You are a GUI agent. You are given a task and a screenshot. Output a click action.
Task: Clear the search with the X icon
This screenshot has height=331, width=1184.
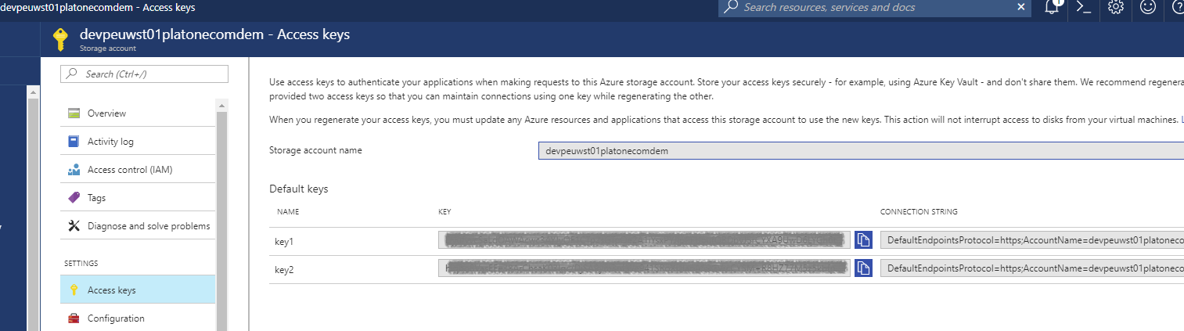pyautogui.click(x=1020, y=7)
